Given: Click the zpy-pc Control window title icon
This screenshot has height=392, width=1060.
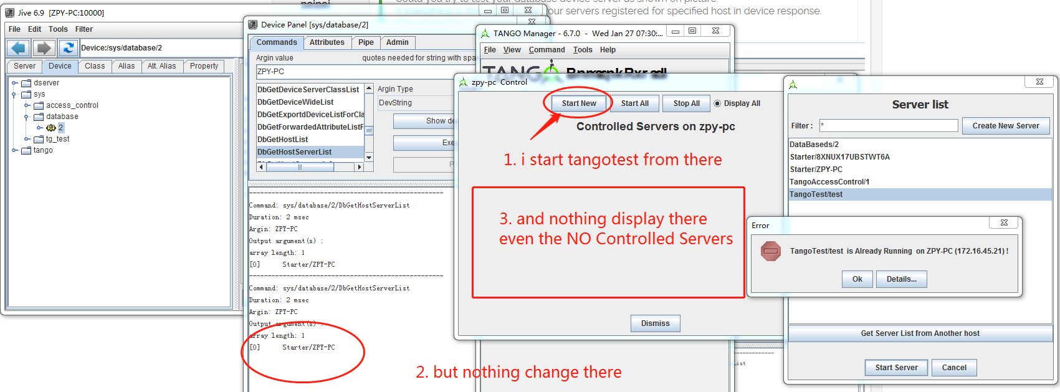Looking at the screenshot, I should click(463, 82).
